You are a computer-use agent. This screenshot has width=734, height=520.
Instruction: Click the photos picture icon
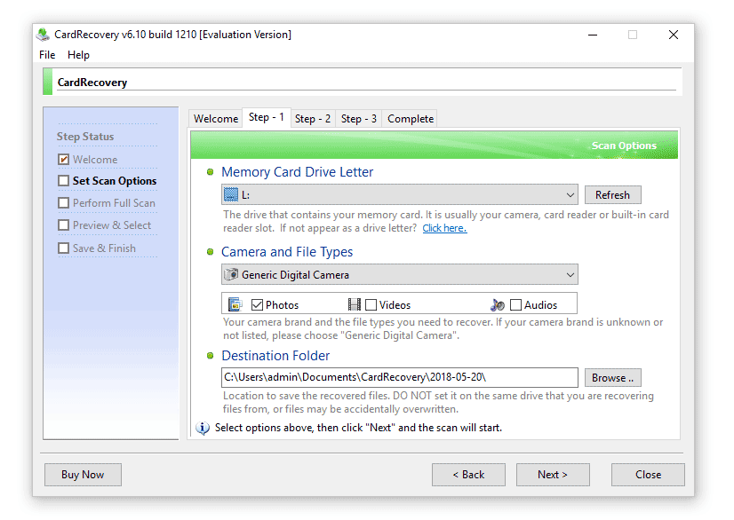tap(235, 305)
